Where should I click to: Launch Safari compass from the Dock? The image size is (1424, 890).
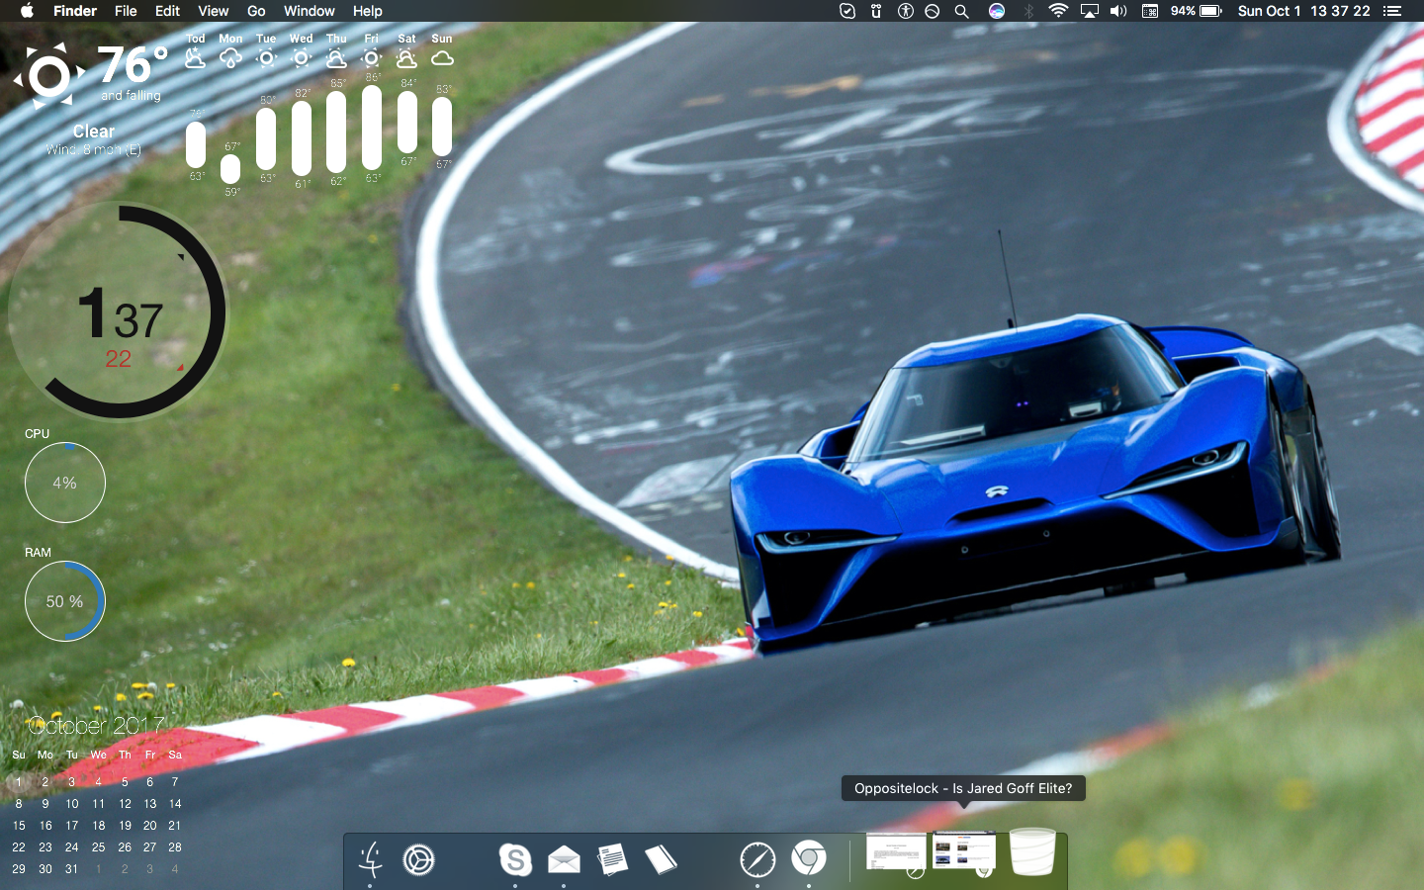(757, 859)
